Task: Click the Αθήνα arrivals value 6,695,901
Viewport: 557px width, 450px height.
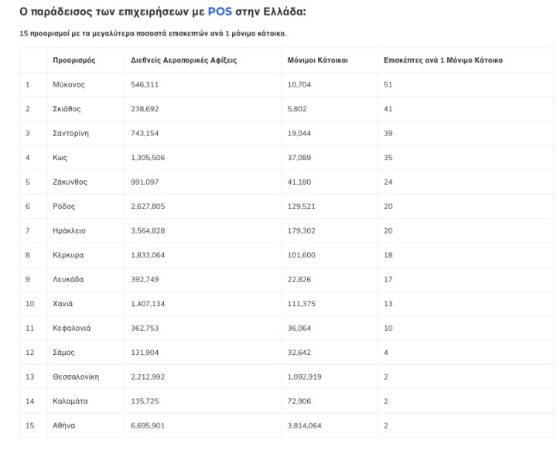Action: [148, 425]
